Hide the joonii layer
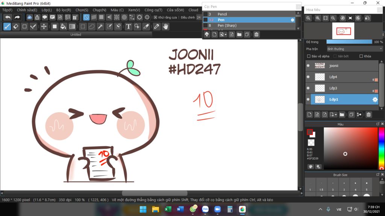The height and width of the screenshot is (216, 385). coord(308,66)
